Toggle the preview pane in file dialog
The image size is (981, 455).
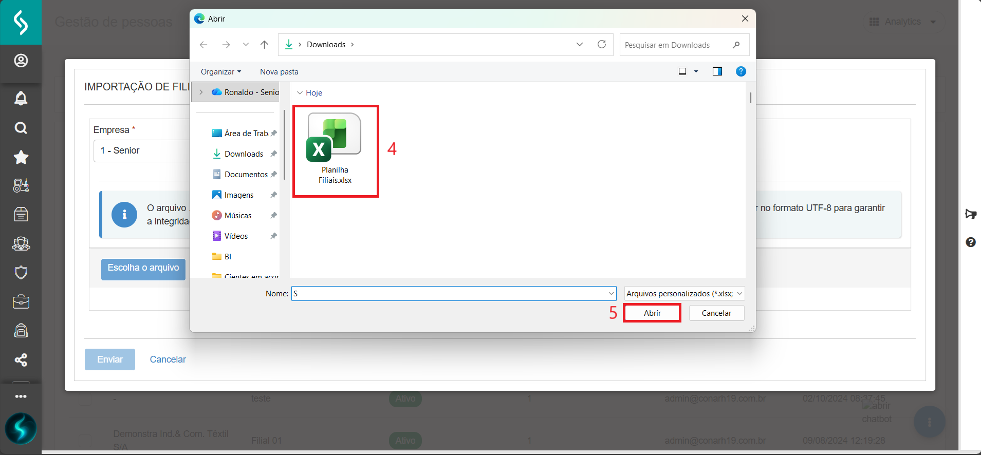[x=717, y=71]
